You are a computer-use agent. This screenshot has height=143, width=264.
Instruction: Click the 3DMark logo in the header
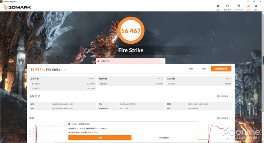pyautogui.click(x=17, y=7)
